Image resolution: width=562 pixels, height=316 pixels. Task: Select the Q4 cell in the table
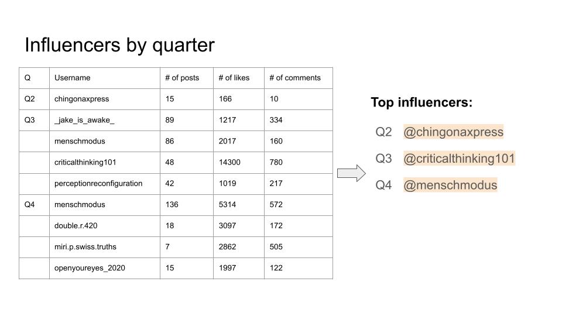coord(34,204)
